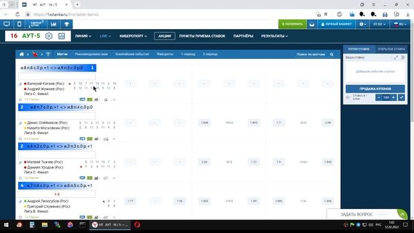Open the ЛИЧНЫЙ КАБИНЕТ account button

coord(336,24)
